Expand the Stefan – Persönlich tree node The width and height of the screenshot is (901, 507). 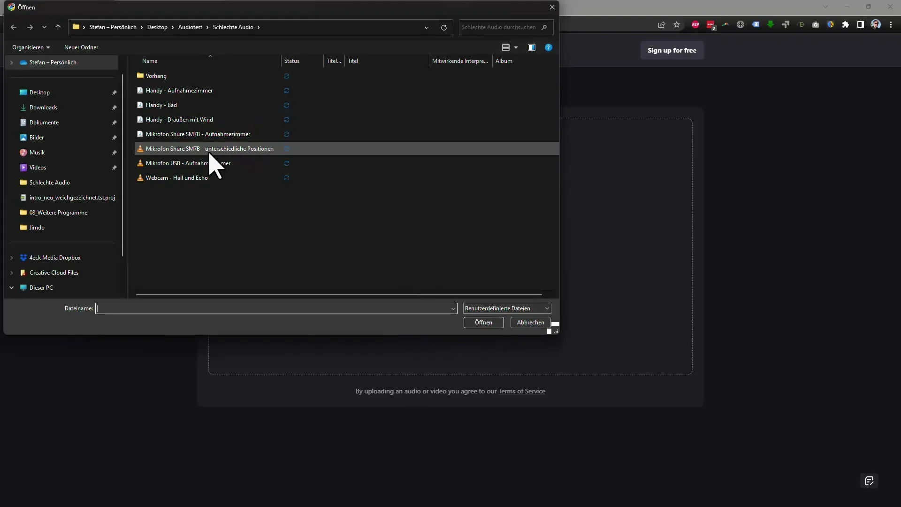click(11, 62)
